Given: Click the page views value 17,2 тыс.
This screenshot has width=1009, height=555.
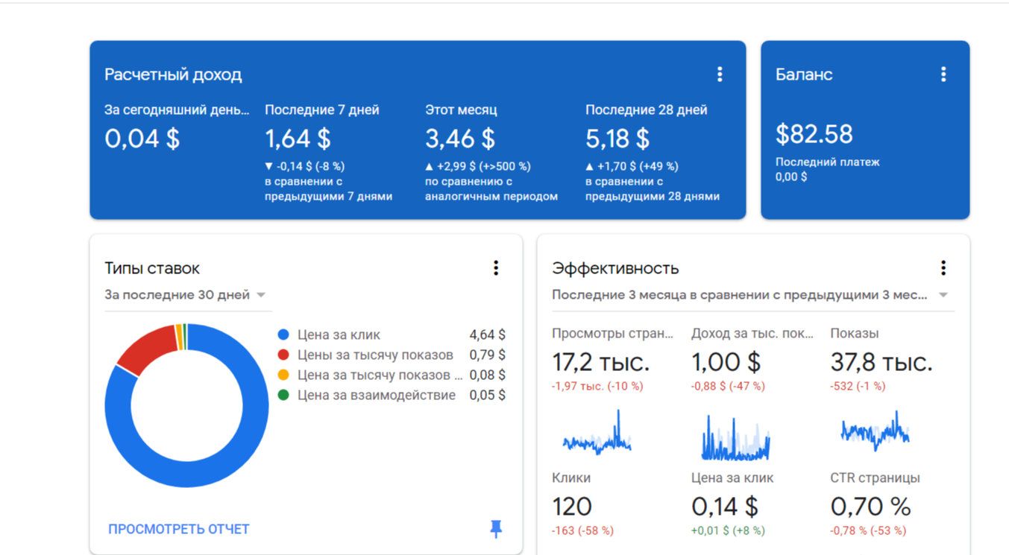Looking at the screenshot, I should pos(601,363).
